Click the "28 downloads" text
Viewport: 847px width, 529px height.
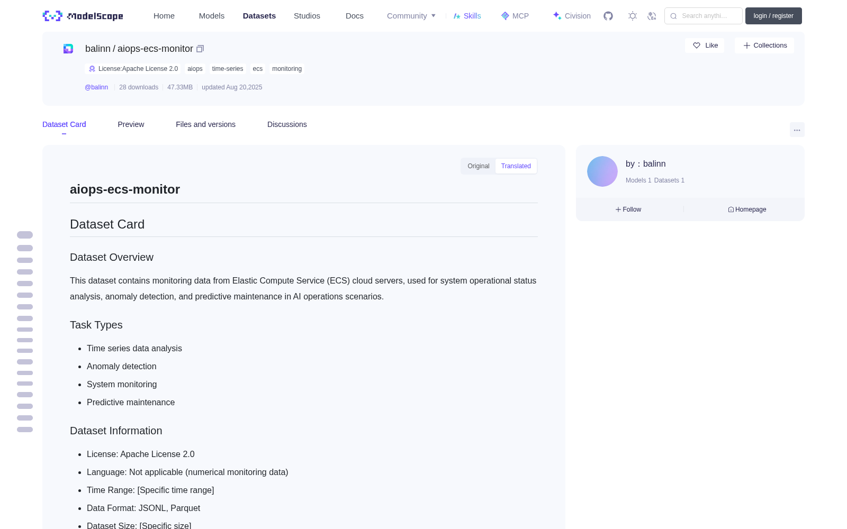click(x=139, y=87)
